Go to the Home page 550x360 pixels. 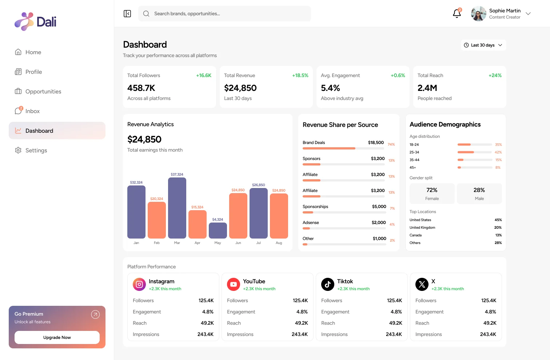(x=33, y=52)
